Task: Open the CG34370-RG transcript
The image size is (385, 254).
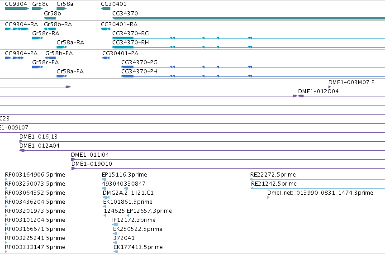Action: pos(248,38)
